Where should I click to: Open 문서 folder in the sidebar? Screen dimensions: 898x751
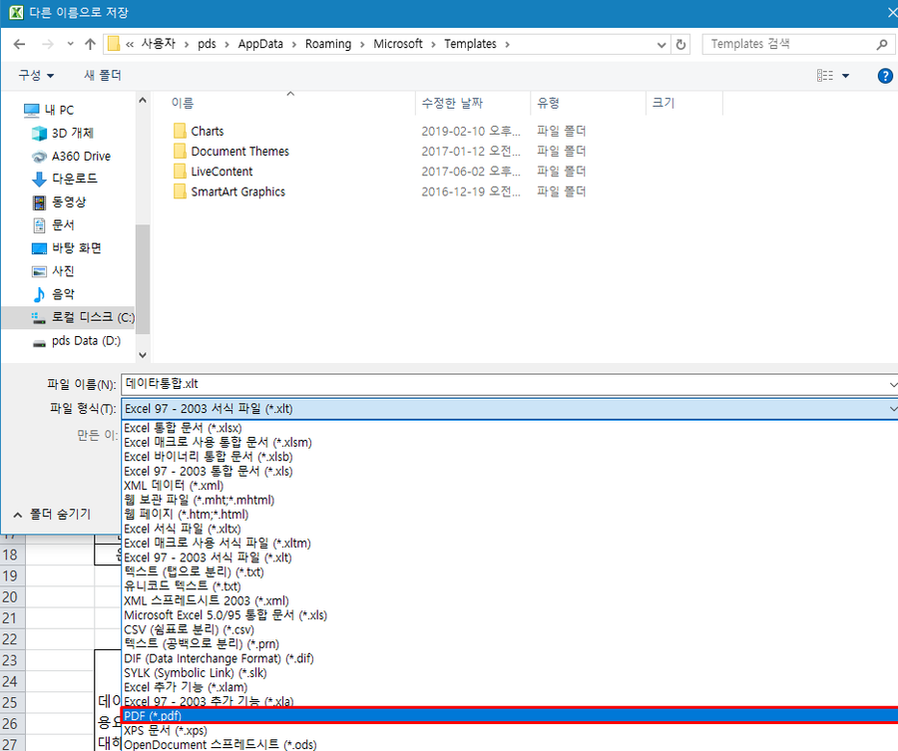(53, 225)
